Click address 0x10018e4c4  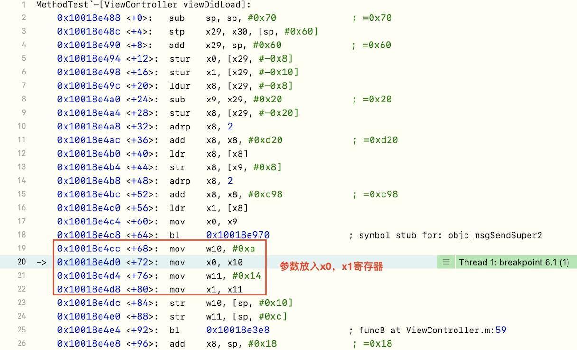click(x=89, y=221)
